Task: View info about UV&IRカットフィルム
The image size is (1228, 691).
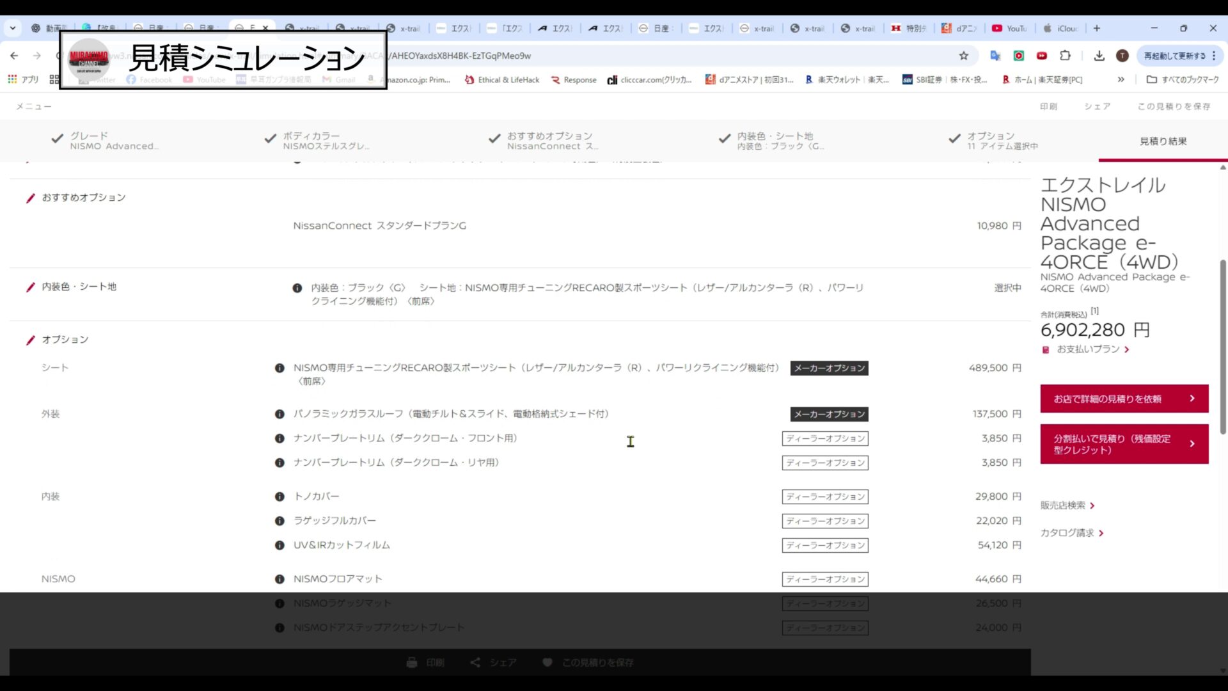Action: coord(279,545)
